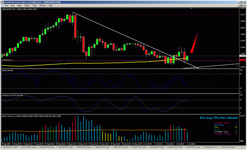Minimize the inner chart window
The image size is (247, 150).
coord(239,6)
